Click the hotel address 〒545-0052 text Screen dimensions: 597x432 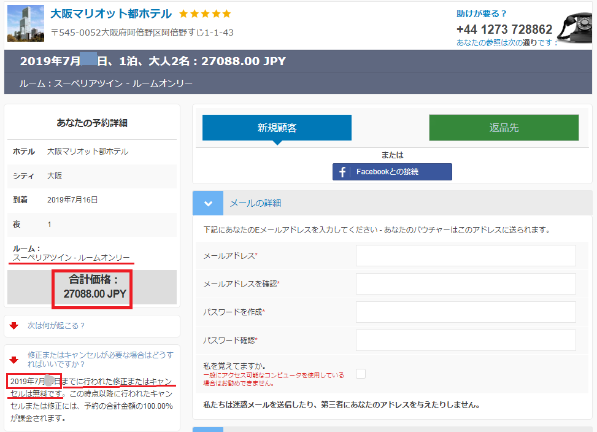click(142, 33)
